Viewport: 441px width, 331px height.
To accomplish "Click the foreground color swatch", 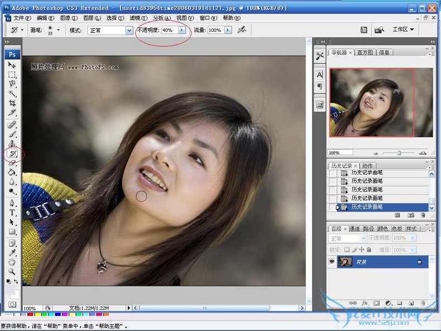I will (10, 290).
